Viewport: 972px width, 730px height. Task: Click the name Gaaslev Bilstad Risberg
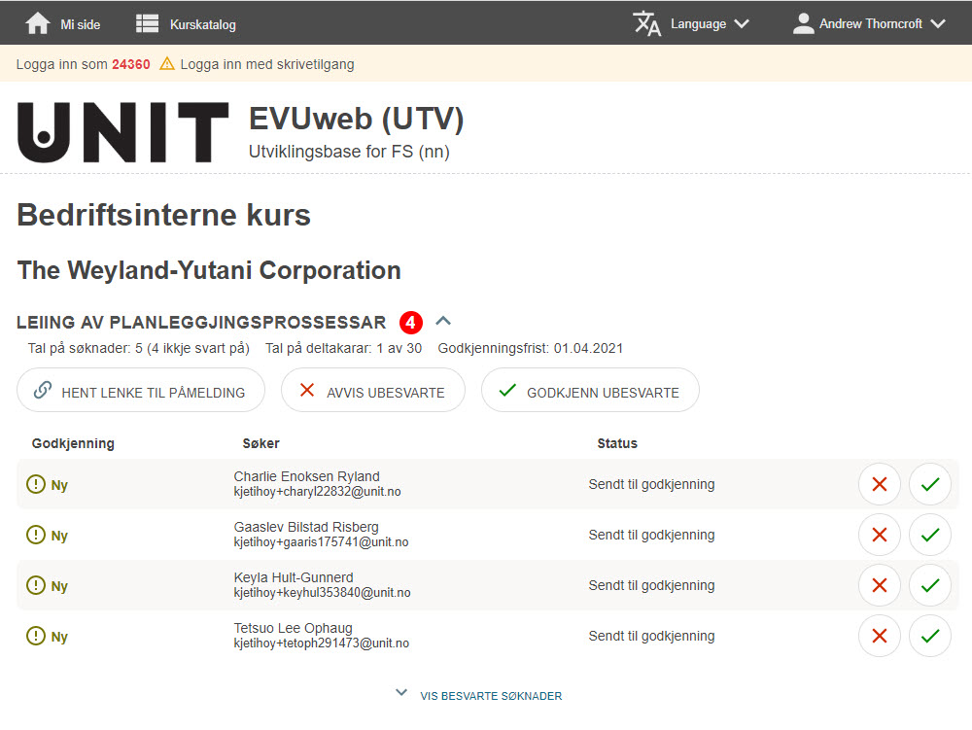click(306, 527)
